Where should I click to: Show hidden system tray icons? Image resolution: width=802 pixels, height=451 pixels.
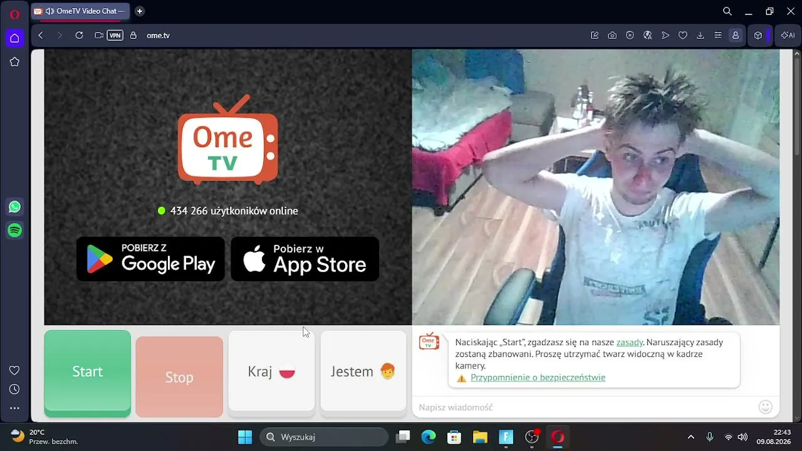691,437
